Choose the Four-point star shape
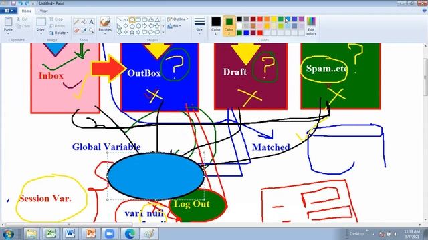Image resolution: width=428 pixels, height=240 pixels. [126, 32]
